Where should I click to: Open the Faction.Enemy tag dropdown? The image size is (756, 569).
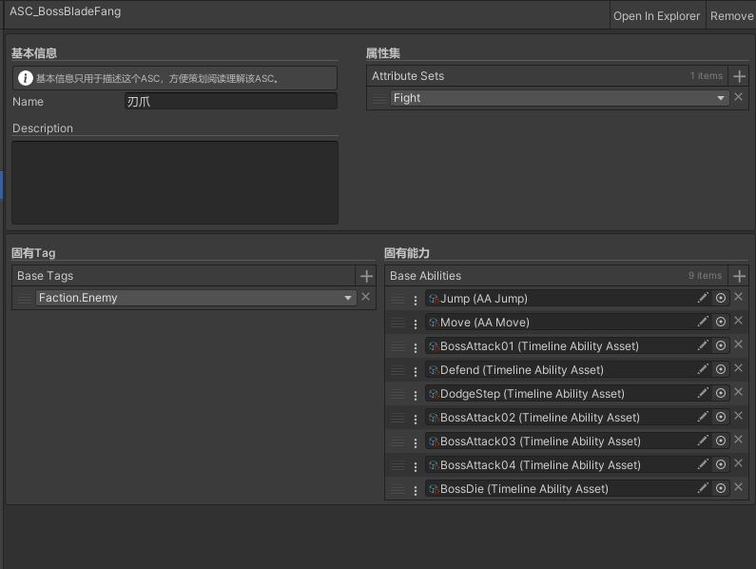point(196,298)
